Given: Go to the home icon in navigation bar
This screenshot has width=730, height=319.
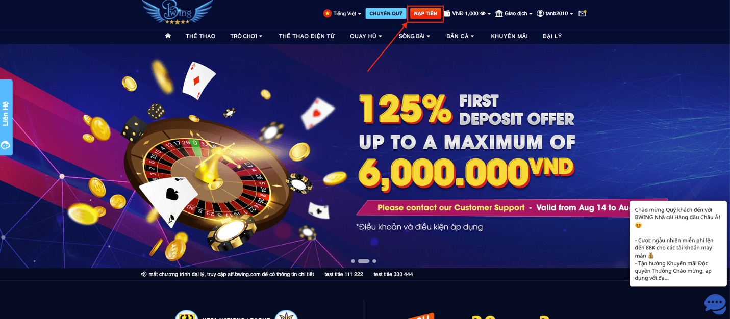Looking at the screenshot, I should click(168, 36).
